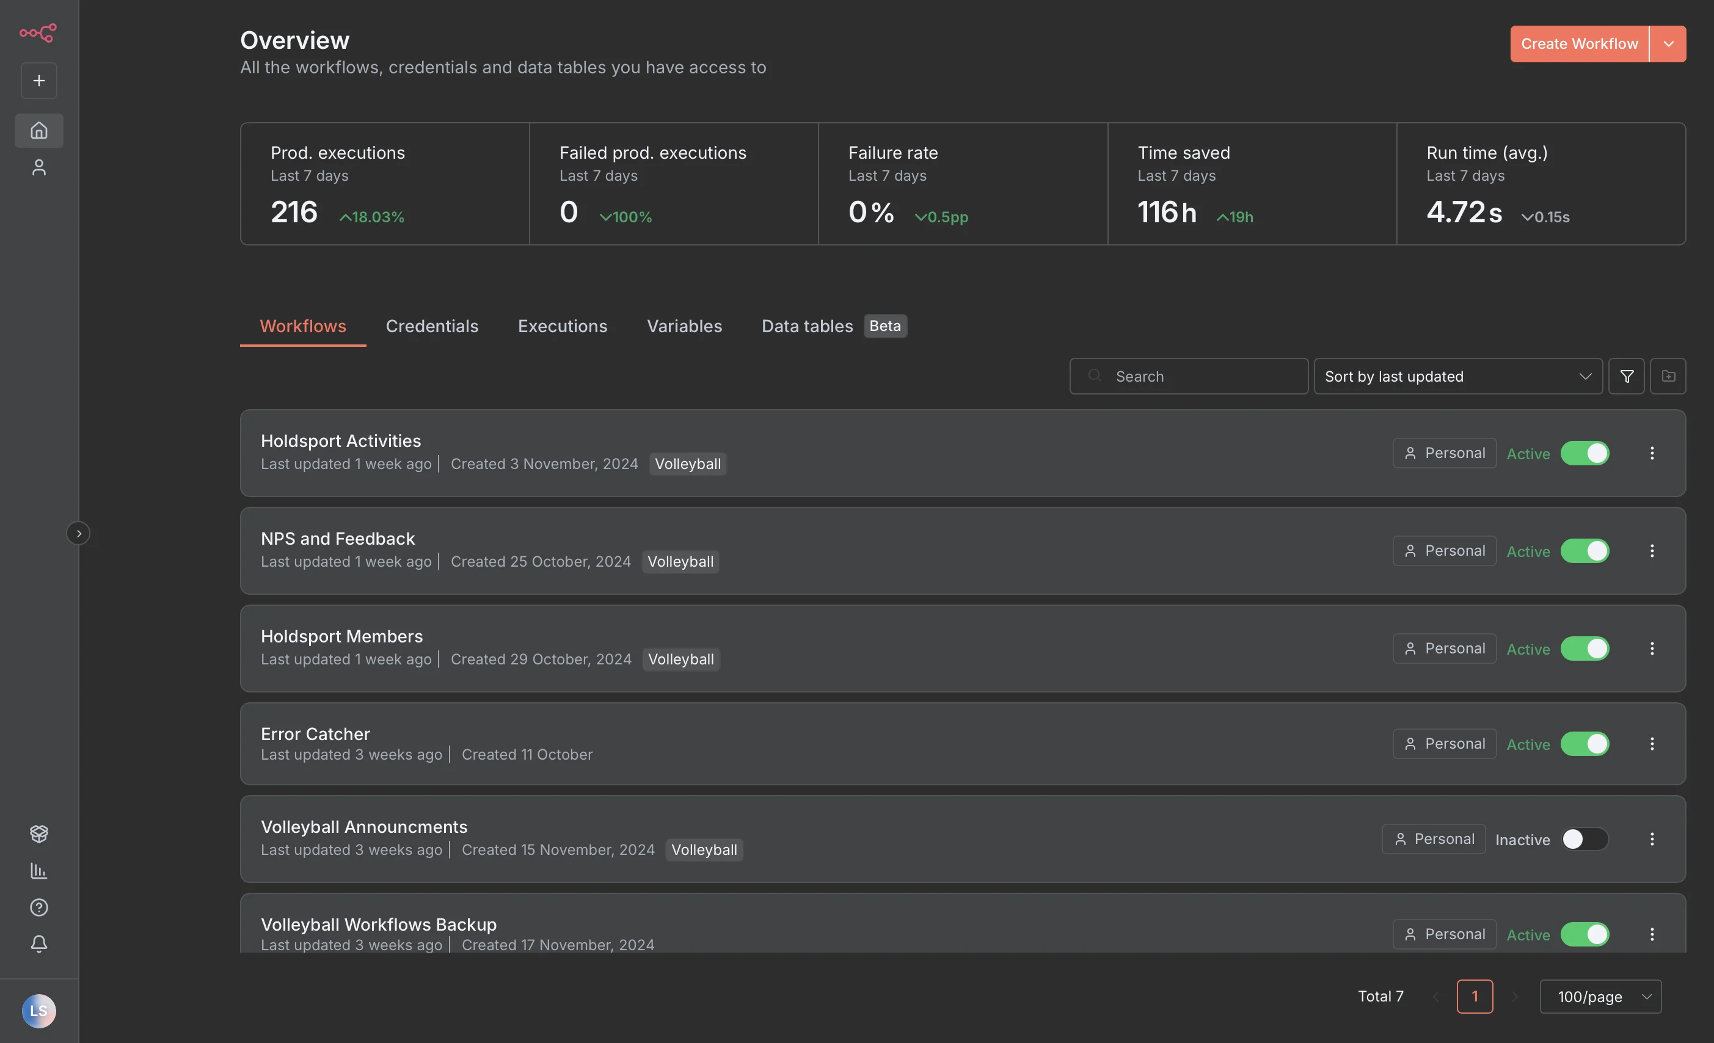Click the add folder icon

tap(1668, 376)
